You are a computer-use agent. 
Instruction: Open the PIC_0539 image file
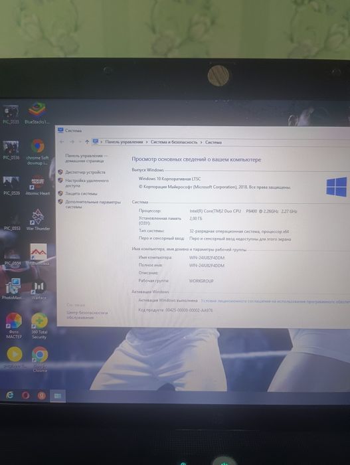click(11, 185)
